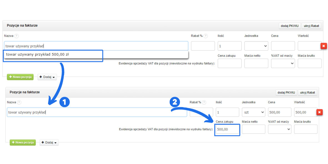Open the lower Dodaj dropdown button
This screenshot has height=164, width=328.
(49, 143)
